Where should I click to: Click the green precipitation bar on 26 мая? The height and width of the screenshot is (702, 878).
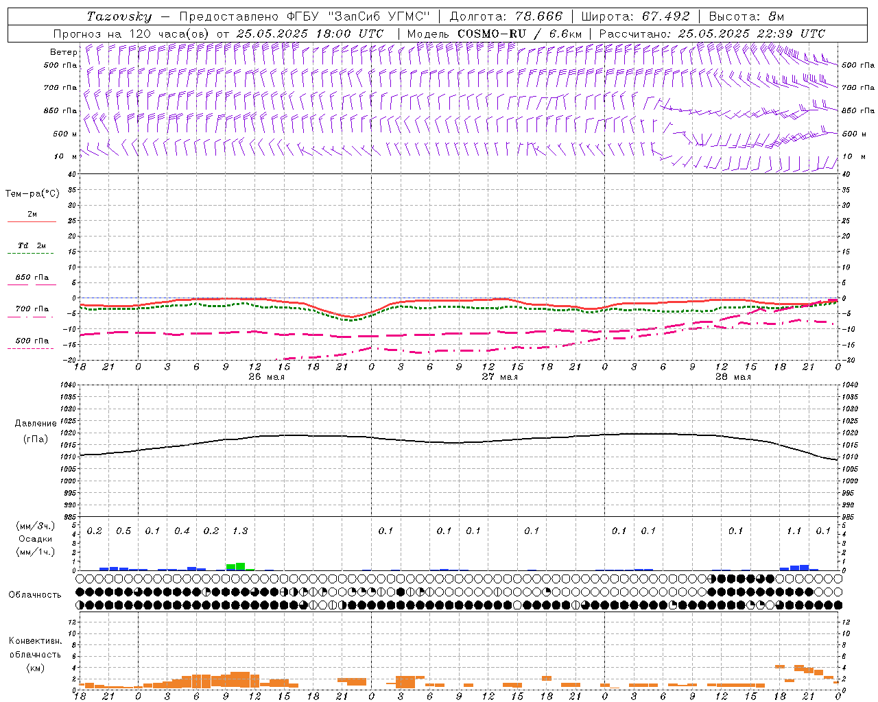click(239, 566)
